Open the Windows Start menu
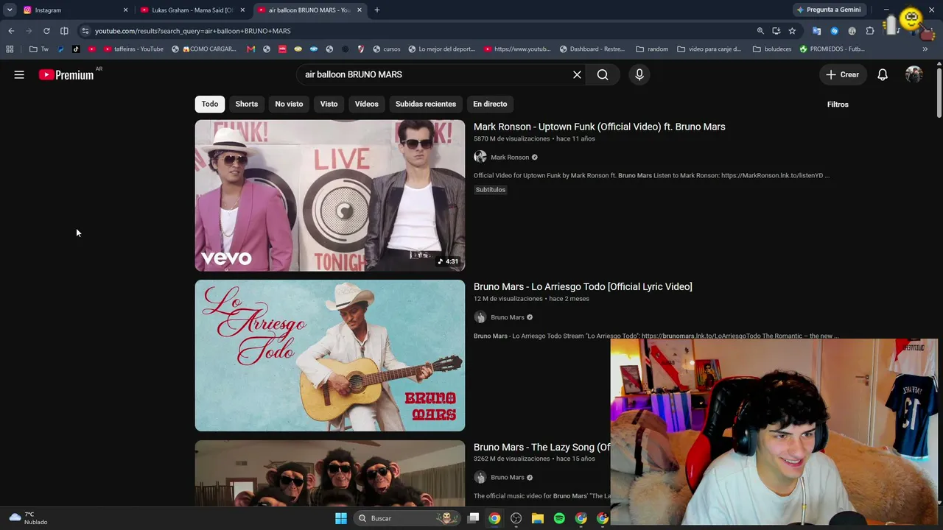 point(340,518)
